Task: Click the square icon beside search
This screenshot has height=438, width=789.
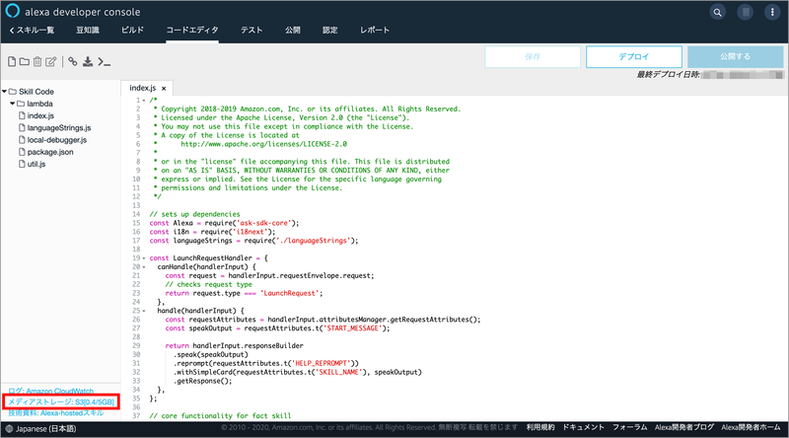Action: [x=746, y=12]
